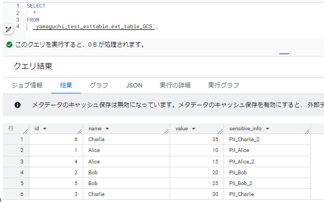Image resolution: width=324 pixels, height=202 pixels.
Task: Click the green query validation checkmark icon
Action: [9, 45]
